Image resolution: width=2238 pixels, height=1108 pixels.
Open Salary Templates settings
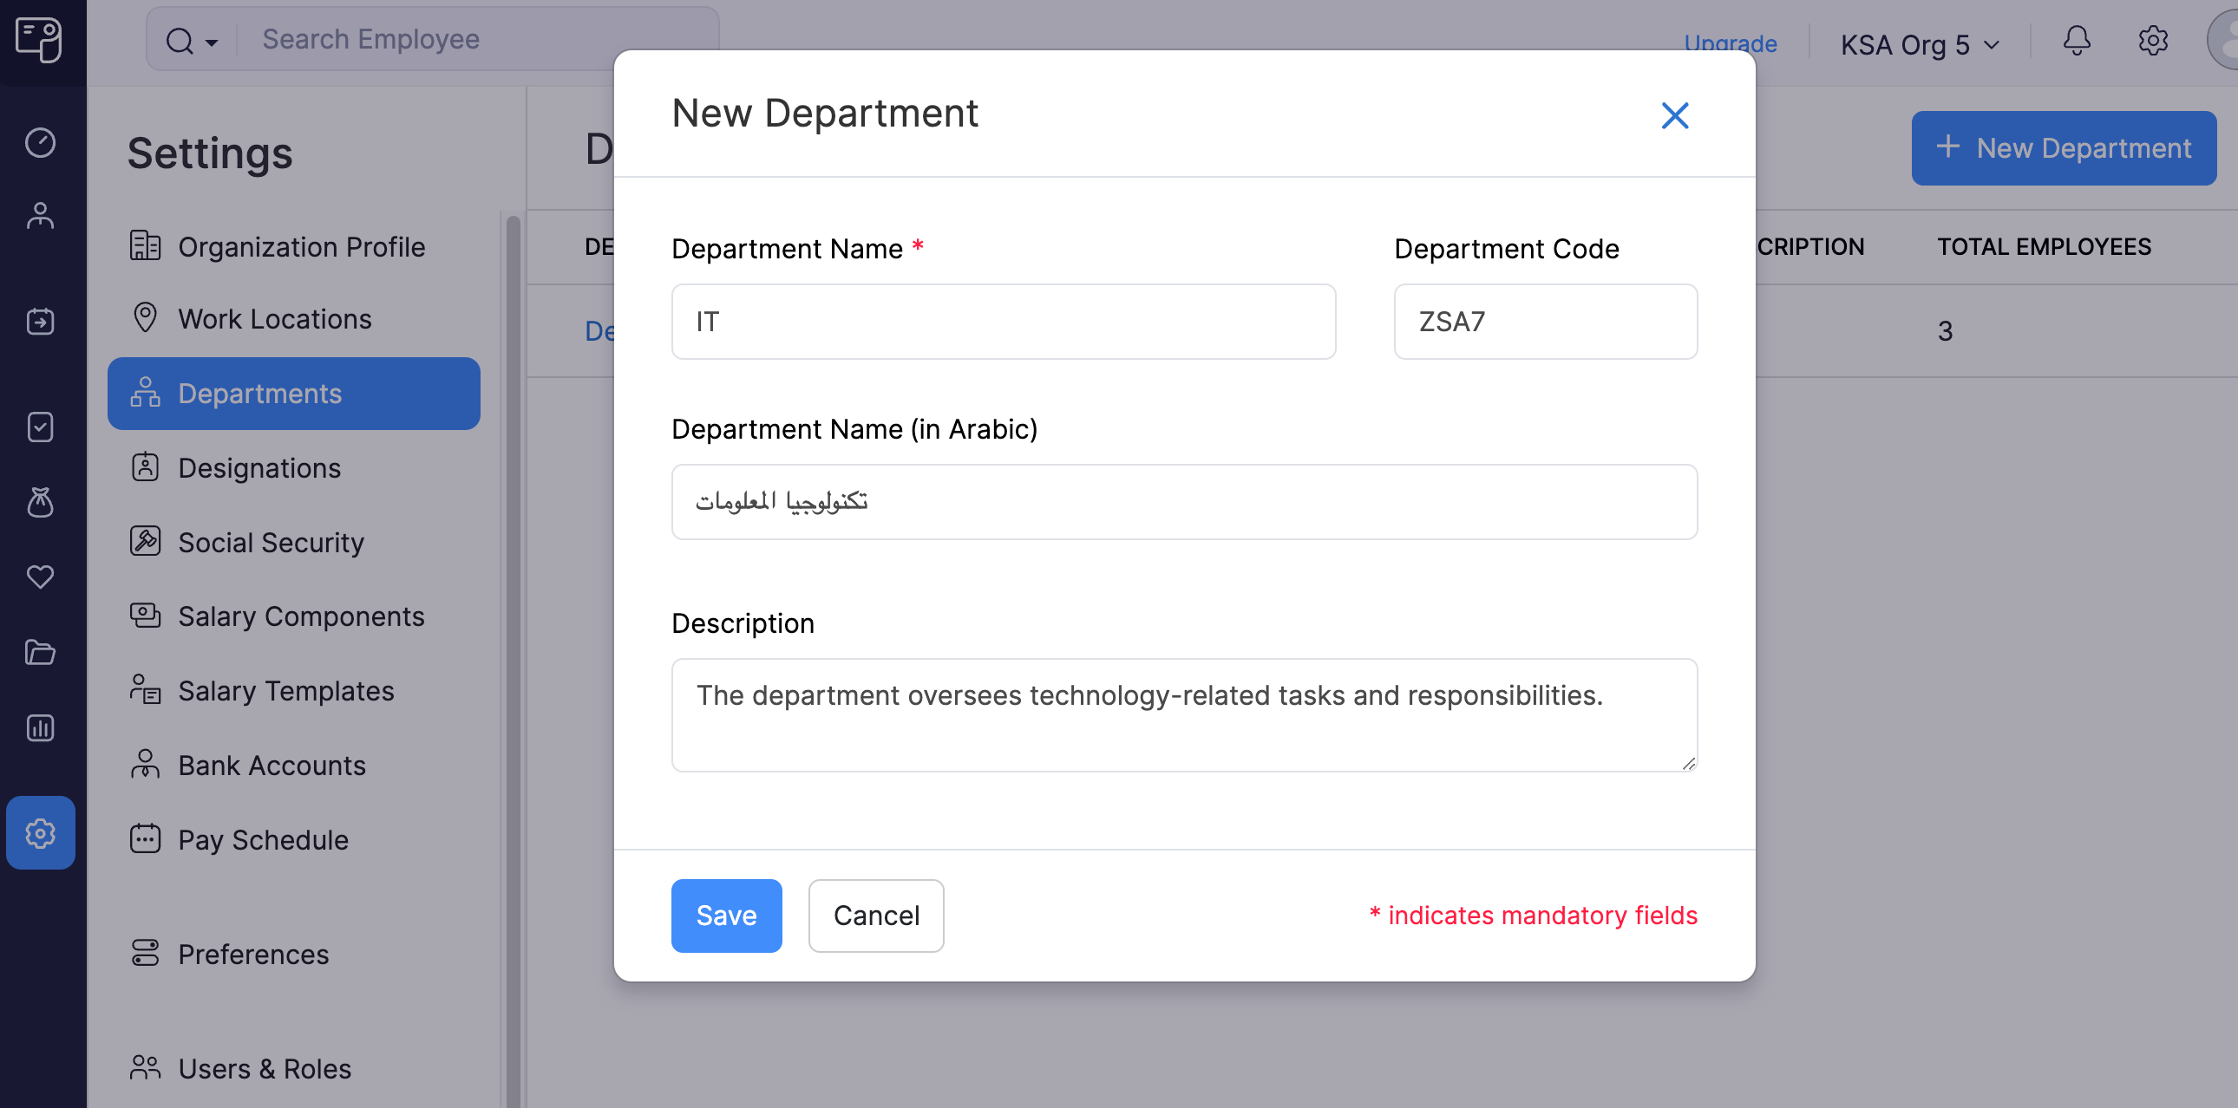(x=294, y=691)
